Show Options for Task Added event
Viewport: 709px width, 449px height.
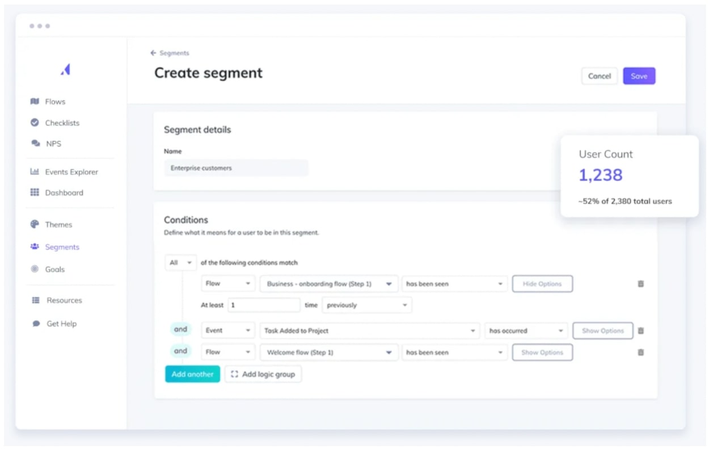pyautogui.click(x=603, y=331)
